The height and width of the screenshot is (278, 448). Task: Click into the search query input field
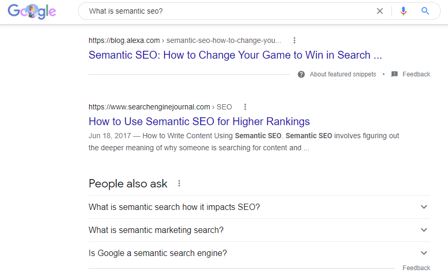coord(225,11)
